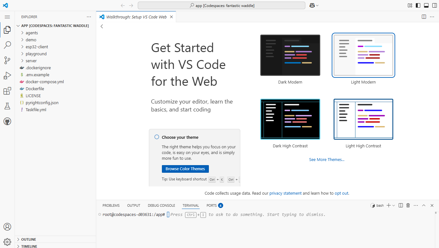This screenshot has width=439, height=248.
Task: Open editor More Actions ellipsis
Action: [432, 17]
